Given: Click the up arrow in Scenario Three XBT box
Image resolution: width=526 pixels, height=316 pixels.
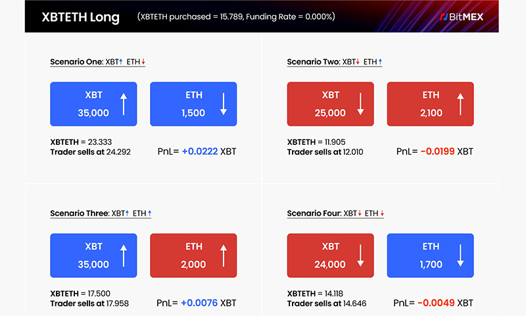Looking at the screenshot, I should pyautogui.click(x=124, y=255).
